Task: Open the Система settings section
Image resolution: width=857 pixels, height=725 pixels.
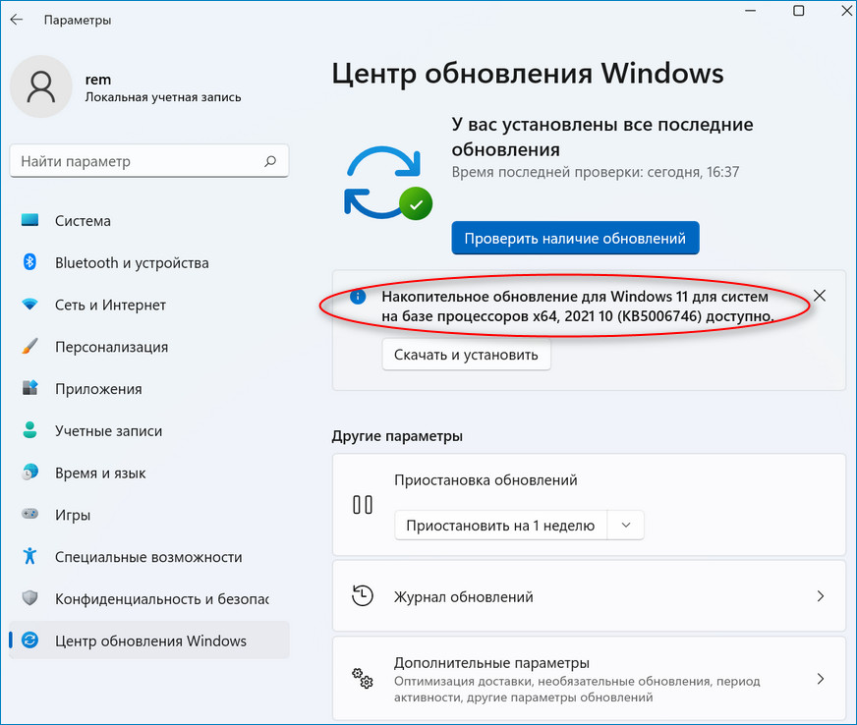Action: 83,221
